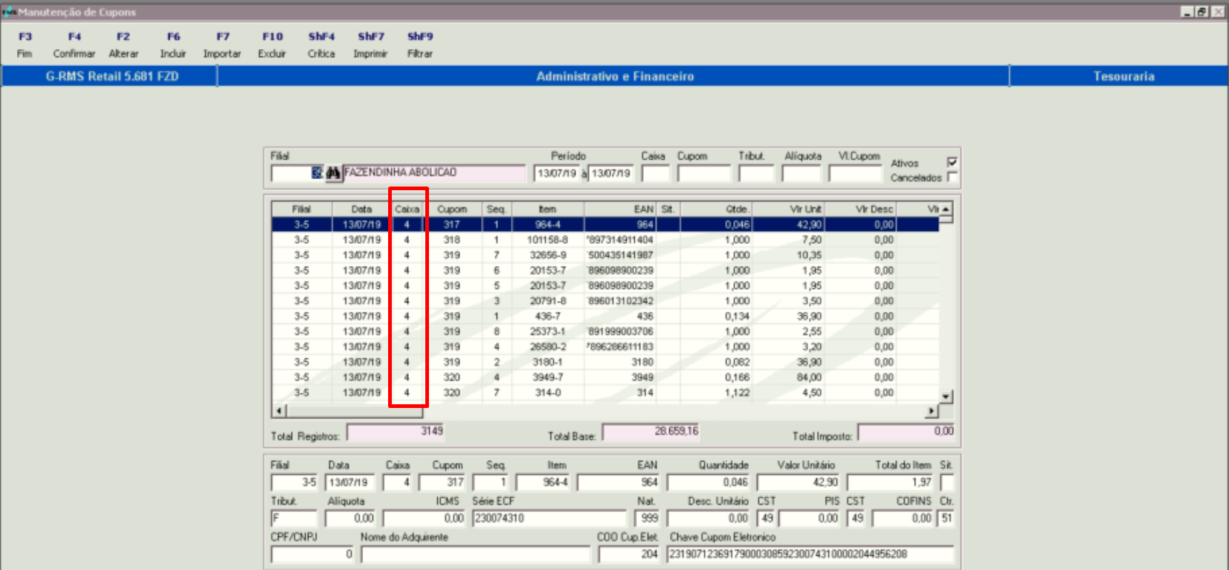Click the Data column header
This screenshot has width=1229, height=570.
coord(361,210)
